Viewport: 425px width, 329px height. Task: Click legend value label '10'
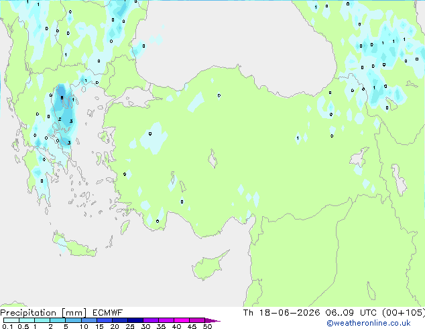(x=84, y=326)
